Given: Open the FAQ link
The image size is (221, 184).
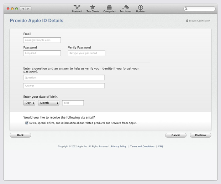Looking at the screenshot, I should coord(161,147).
